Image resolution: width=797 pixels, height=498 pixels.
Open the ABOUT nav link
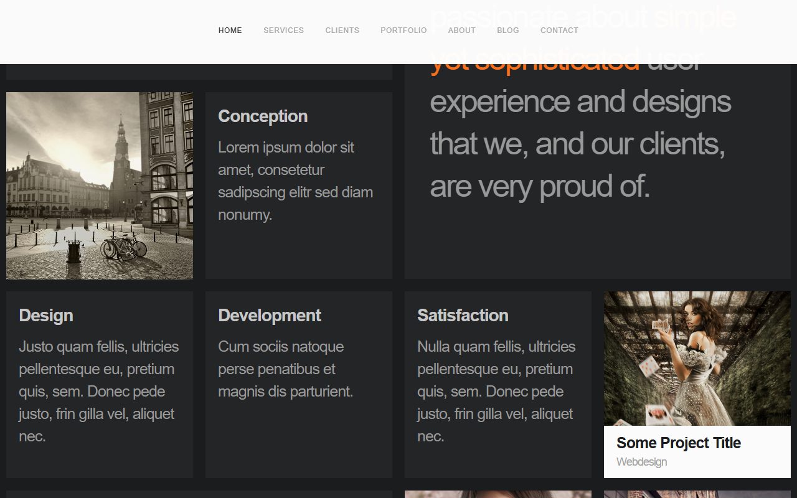click(x=461, y=30)
